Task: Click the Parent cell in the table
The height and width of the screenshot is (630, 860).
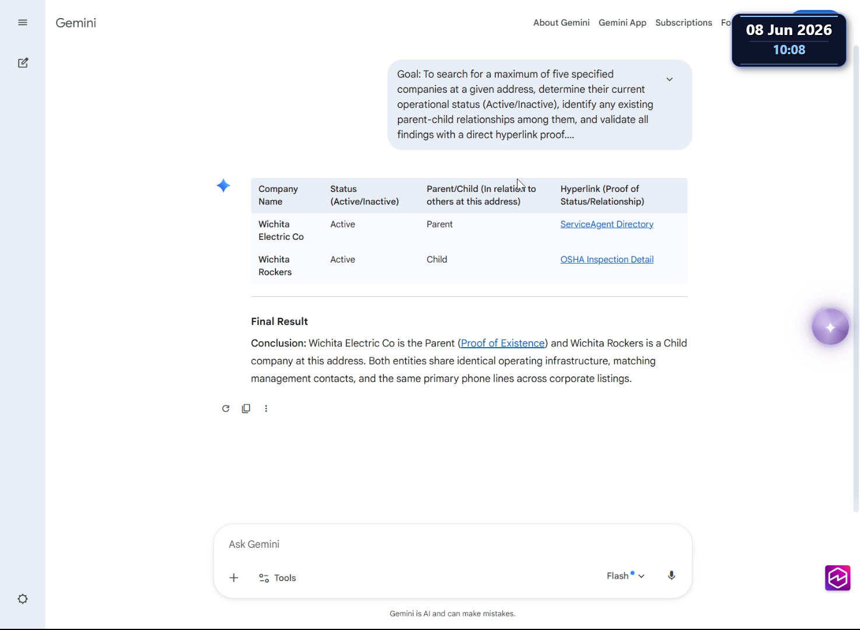Action: [439, 225]
